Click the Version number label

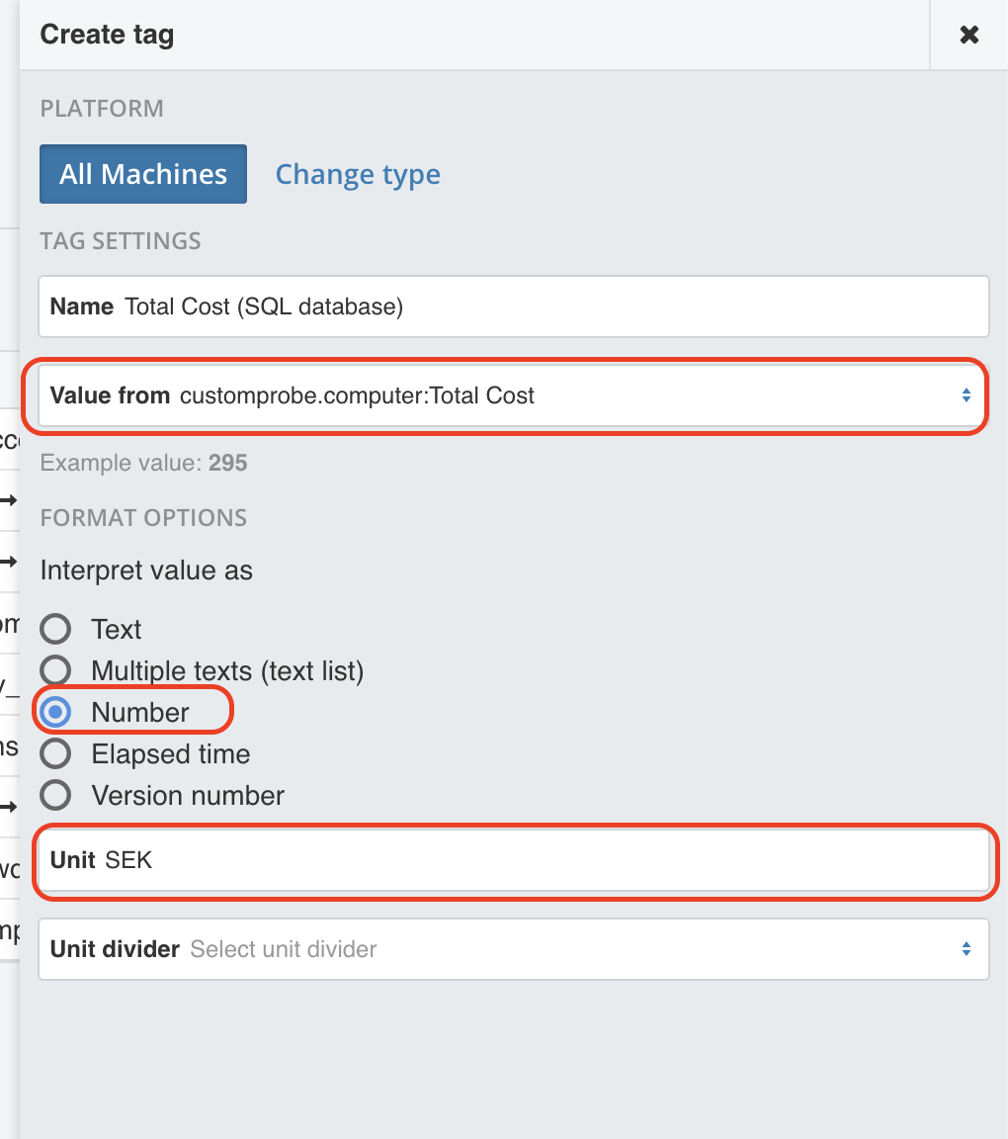[x=188, y=796]
